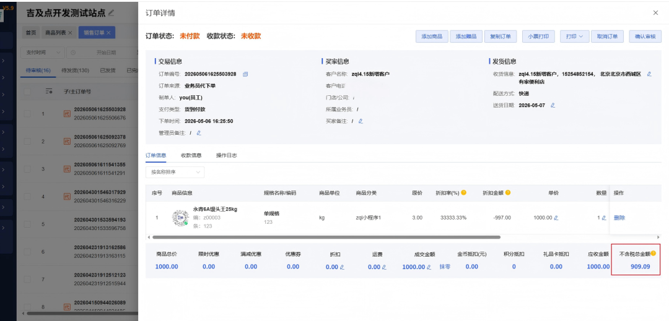Tick the checkbox for order row 2
The image size is (669, 321).
pos(27,142)
